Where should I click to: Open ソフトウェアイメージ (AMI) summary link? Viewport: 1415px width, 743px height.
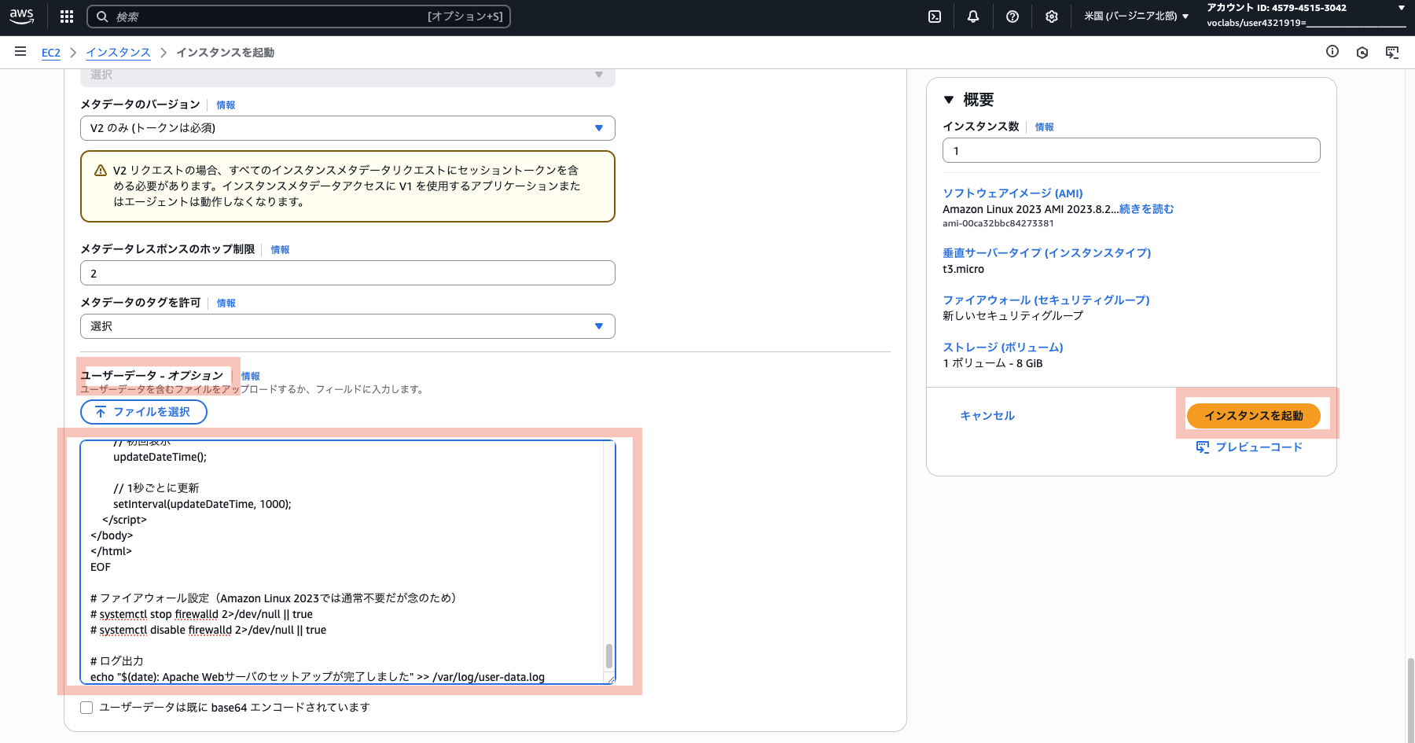coord(1013,193)
